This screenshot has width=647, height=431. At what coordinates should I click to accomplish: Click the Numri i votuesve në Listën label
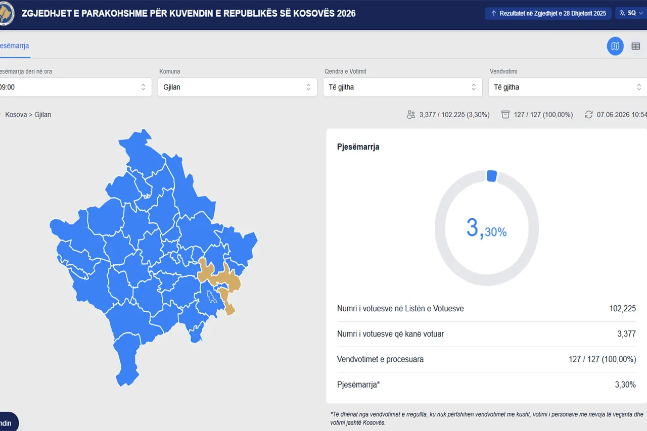[400, 309]
